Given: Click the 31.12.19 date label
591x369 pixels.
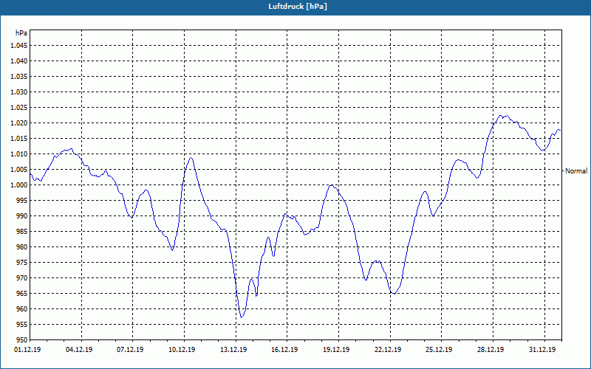Looking at the screenshot, I should pyautogui.click(x=543, y=350).
